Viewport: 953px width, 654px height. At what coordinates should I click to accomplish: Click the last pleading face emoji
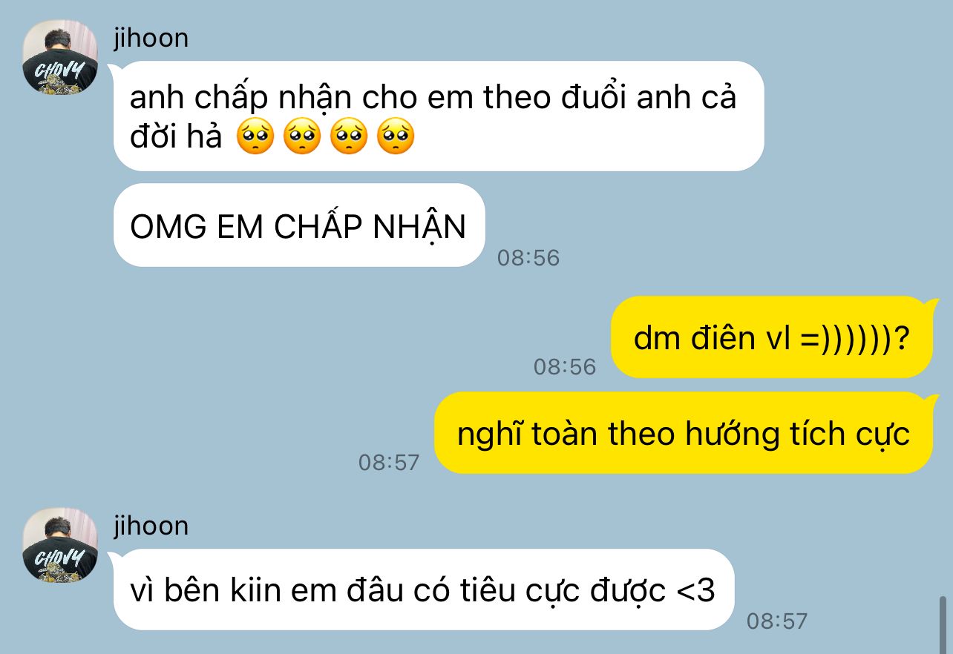(x=396, y=136)
